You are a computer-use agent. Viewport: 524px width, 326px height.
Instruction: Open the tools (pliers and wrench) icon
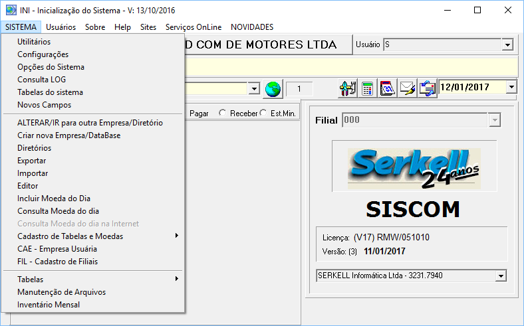pos(348,88)
